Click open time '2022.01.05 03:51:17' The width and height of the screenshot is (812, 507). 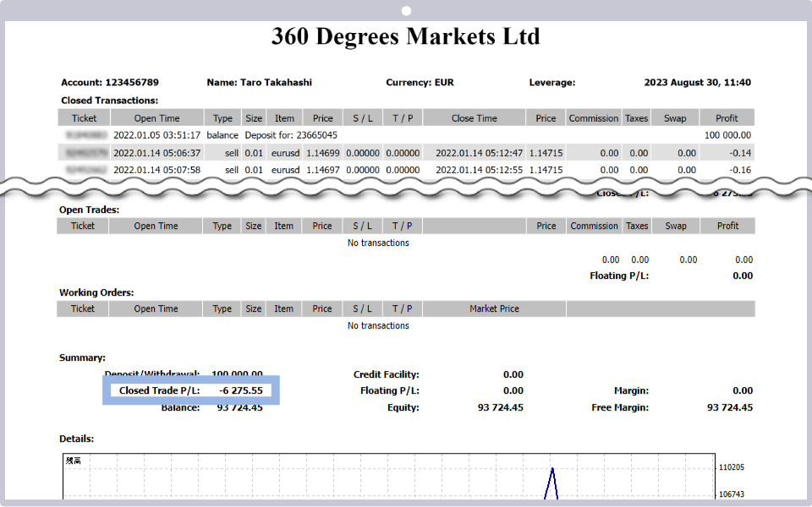click(x=157, y=135)
